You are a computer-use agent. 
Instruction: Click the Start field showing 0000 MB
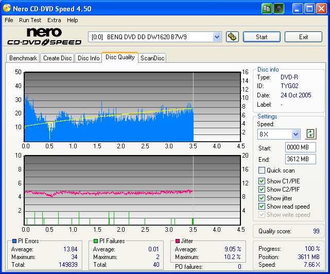point(301,147)
